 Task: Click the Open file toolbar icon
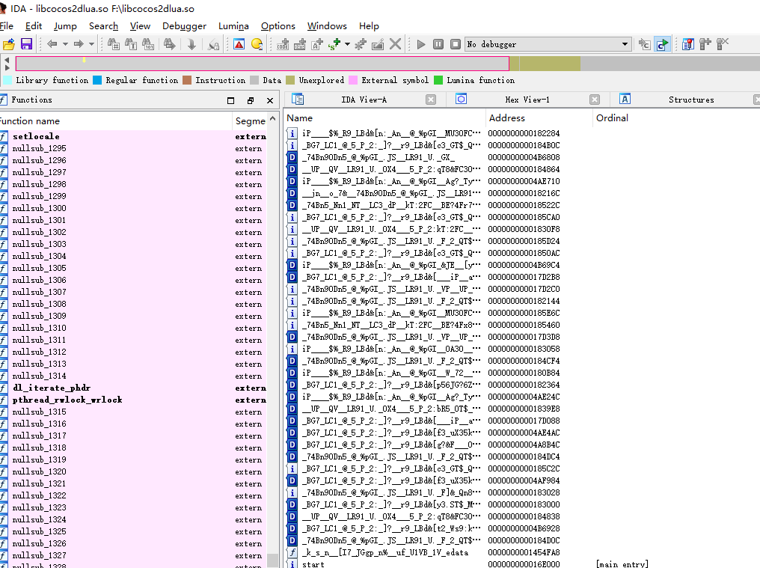pyautogui.click(x=9, y=45)
